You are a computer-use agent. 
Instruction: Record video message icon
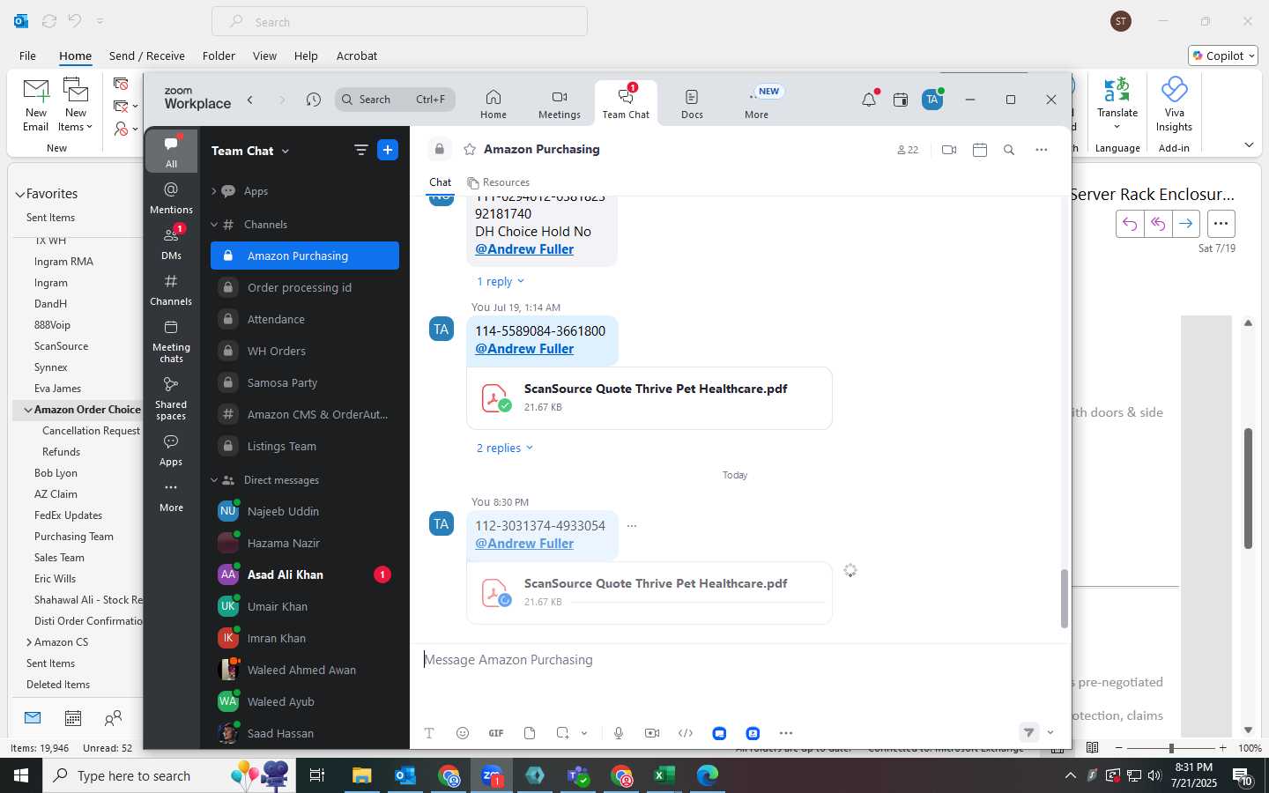[x=652, y=733]
